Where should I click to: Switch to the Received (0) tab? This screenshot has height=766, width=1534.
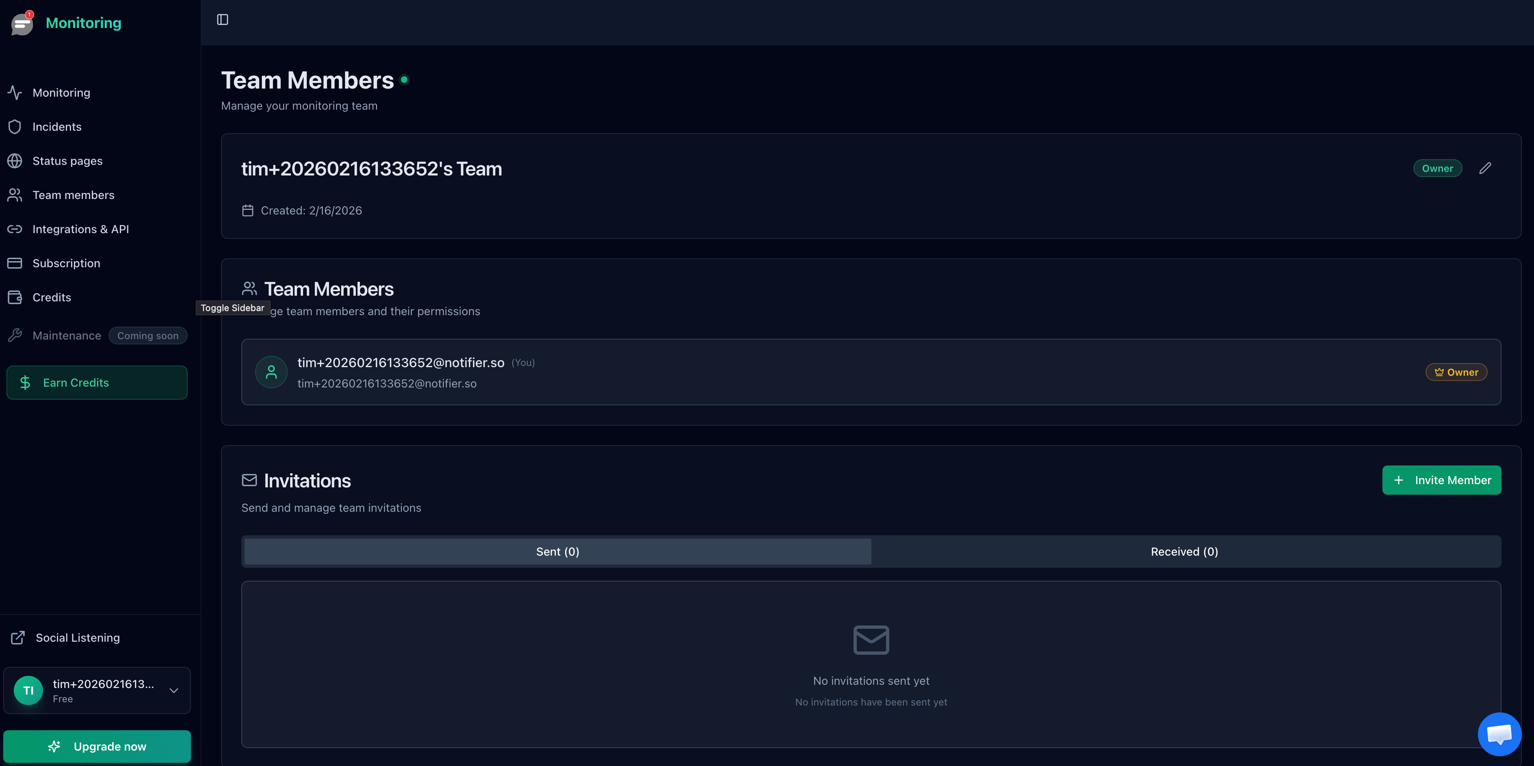pos(1184,552)
